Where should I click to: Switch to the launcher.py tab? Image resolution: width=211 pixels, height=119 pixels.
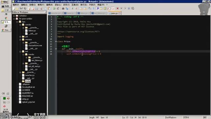[x=56, y=13]
